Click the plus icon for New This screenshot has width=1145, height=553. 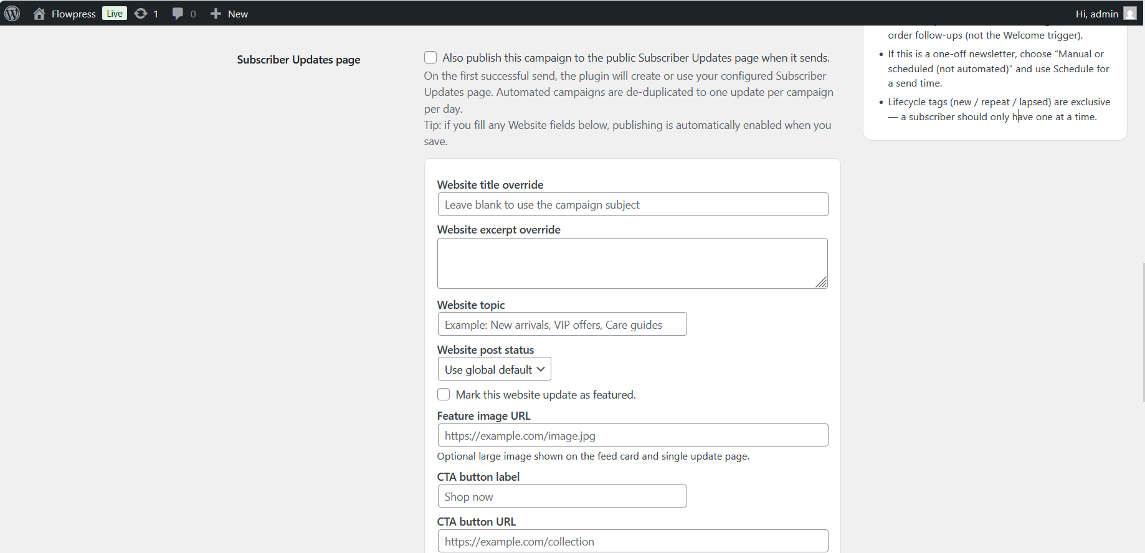tap(216, 14)
